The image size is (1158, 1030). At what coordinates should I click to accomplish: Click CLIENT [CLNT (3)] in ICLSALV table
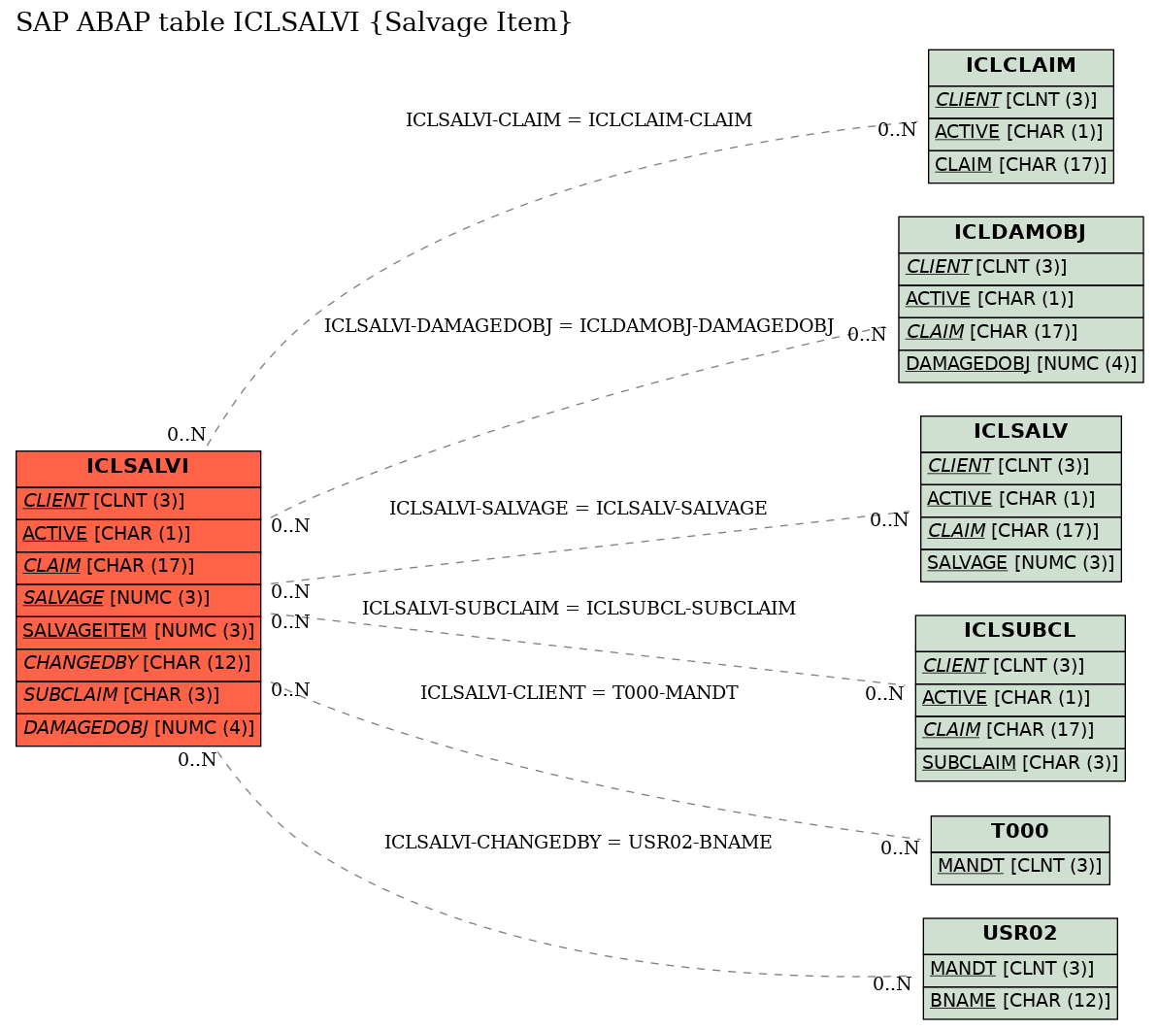[1020, 468]
